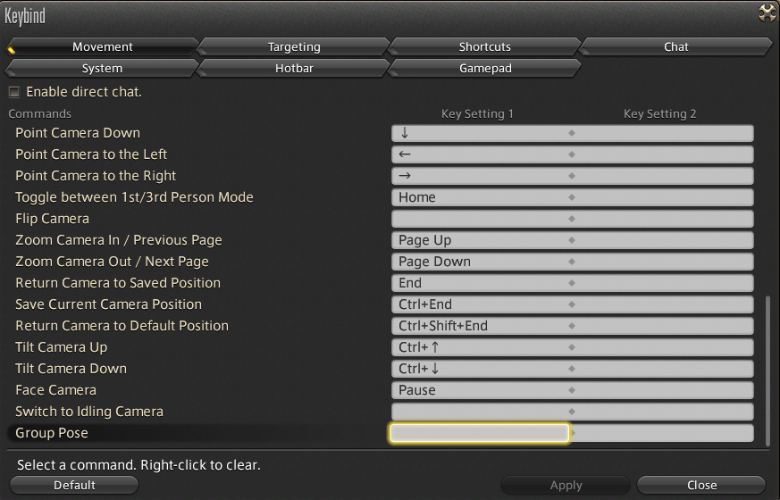Select Key Setting 2 for 1st/3rd Person Mode
The height and width of the screenshot is (500, 780).
(663, 197)
